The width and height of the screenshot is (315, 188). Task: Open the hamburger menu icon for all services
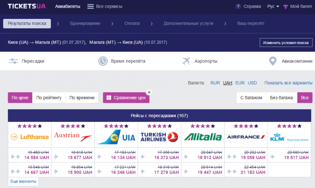(90, 6)
